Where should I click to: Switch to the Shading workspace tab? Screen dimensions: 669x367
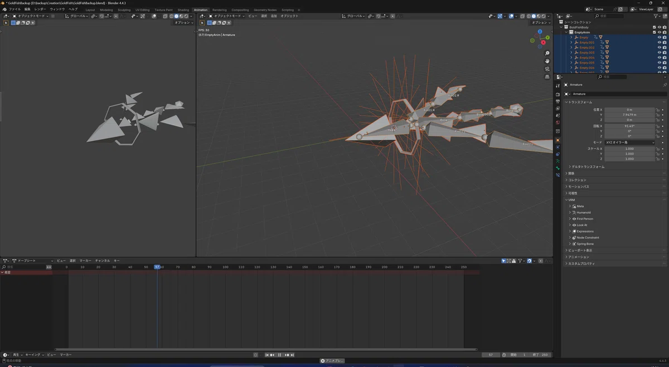(x=183, y=10)
